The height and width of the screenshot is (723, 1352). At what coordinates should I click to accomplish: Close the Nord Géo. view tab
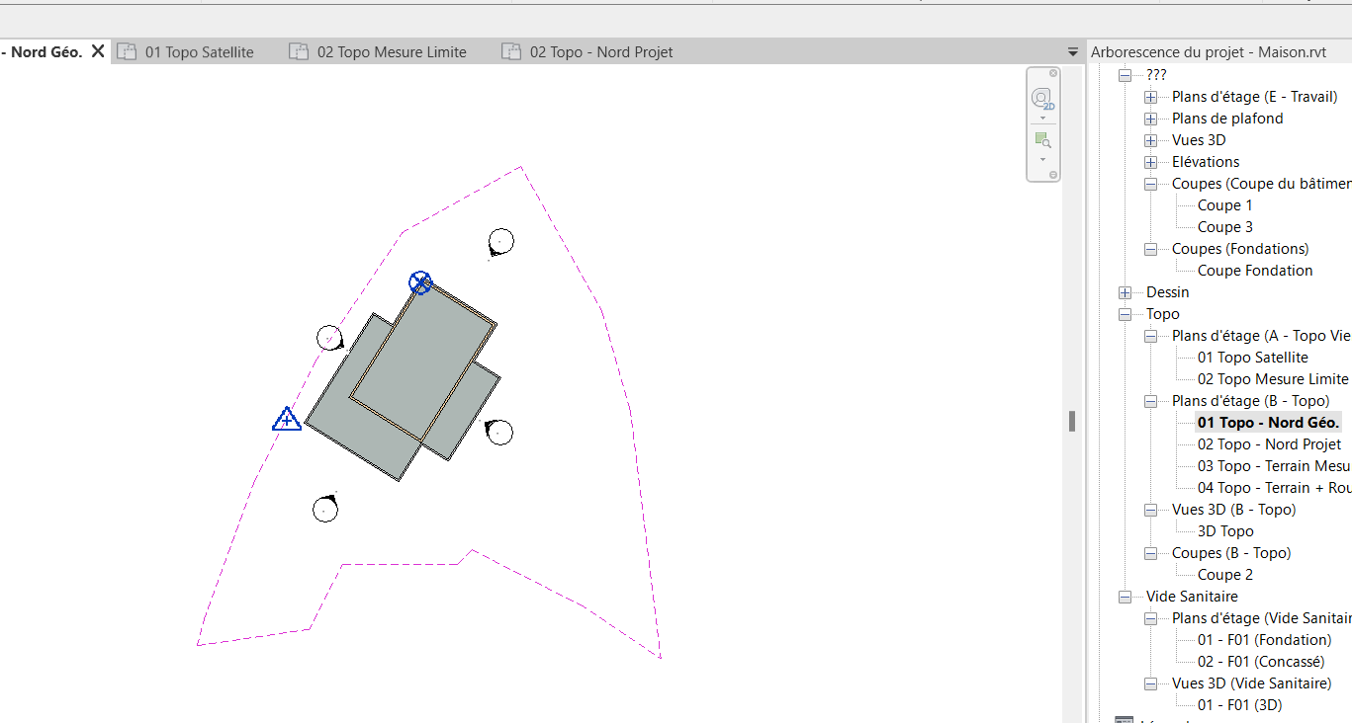click(98, 51)
